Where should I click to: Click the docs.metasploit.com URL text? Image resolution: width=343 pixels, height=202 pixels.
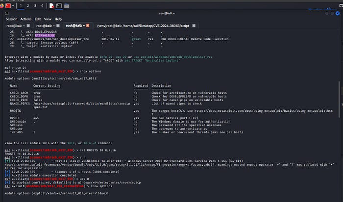[264, 111]
